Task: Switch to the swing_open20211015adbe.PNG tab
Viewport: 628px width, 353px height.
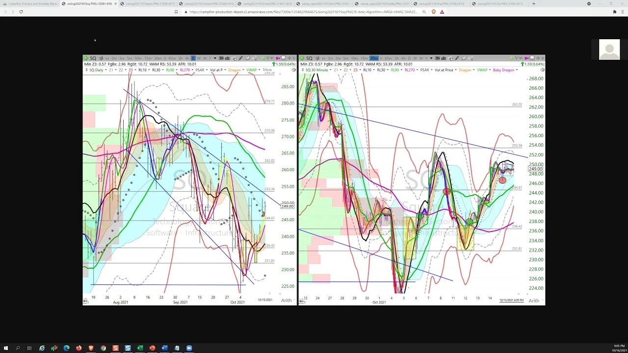Action: click(382, 3)
